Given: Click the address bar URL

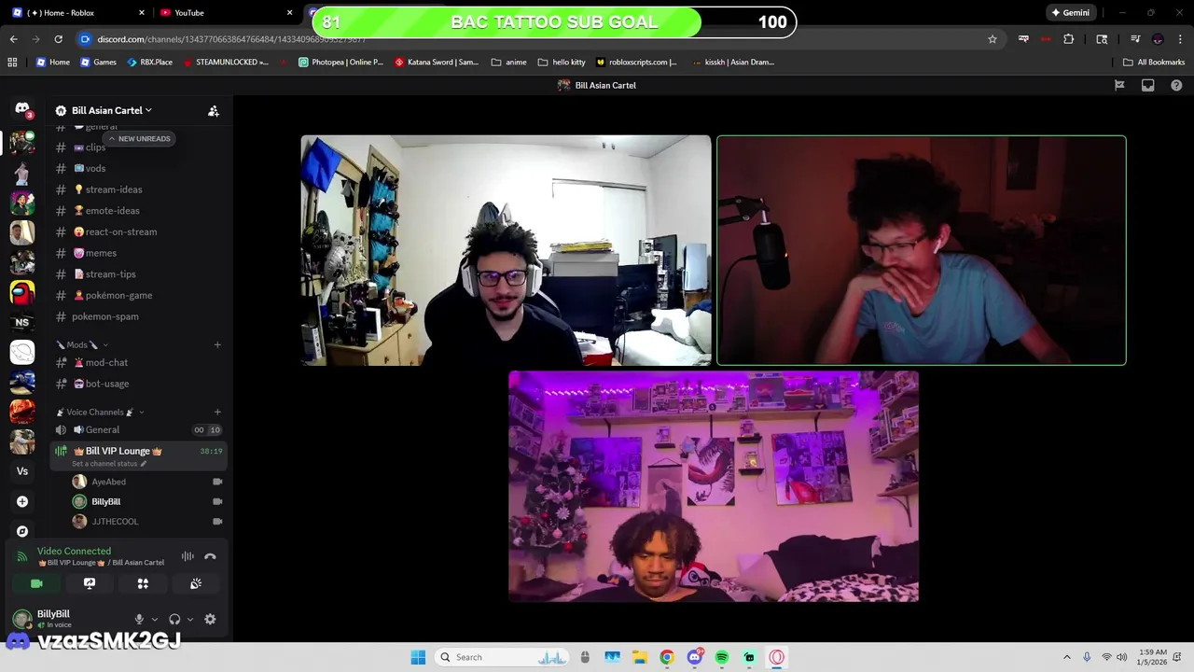Looking at the screenshot, I should (231, 39).
